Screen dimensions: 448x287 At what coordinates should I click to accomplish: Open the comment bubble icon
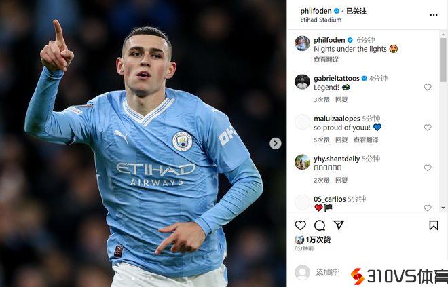coord(320,225)
